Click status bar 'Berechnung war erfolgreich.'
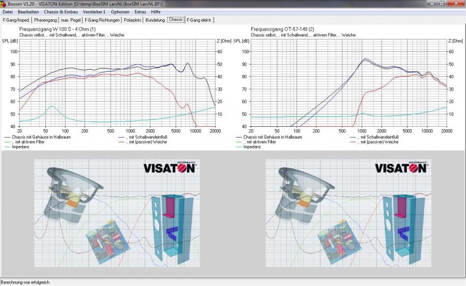Screen dimensions: 466x286 coord(26,282)
